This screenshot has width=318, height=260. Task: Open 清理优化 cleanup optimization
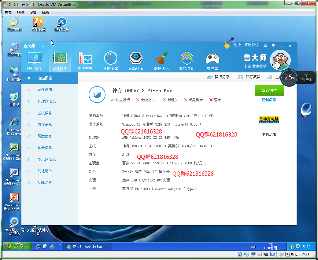(x=161, y=61)
